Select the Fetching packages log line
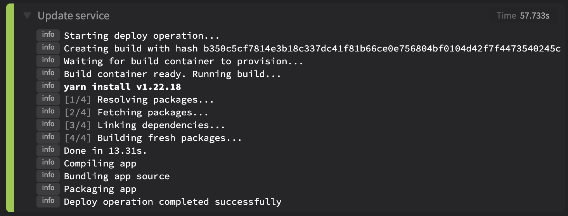Screen dimensions: 568x216 136,112
